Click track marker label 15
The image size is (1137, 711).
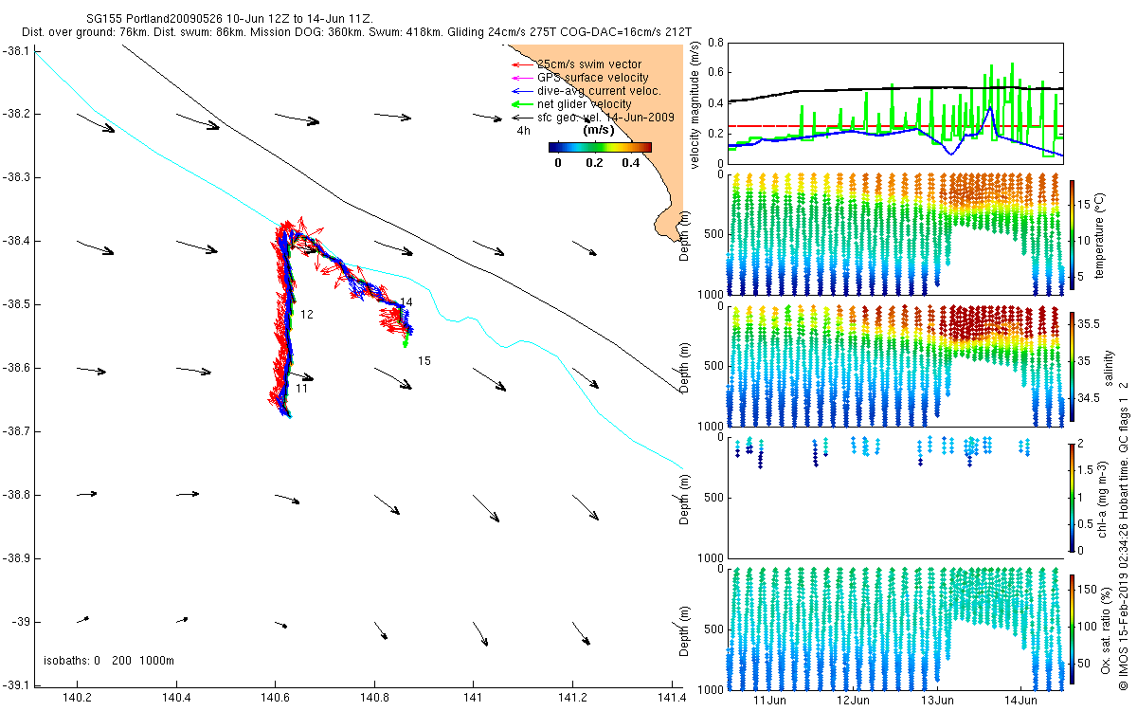(x=424, y=360)
